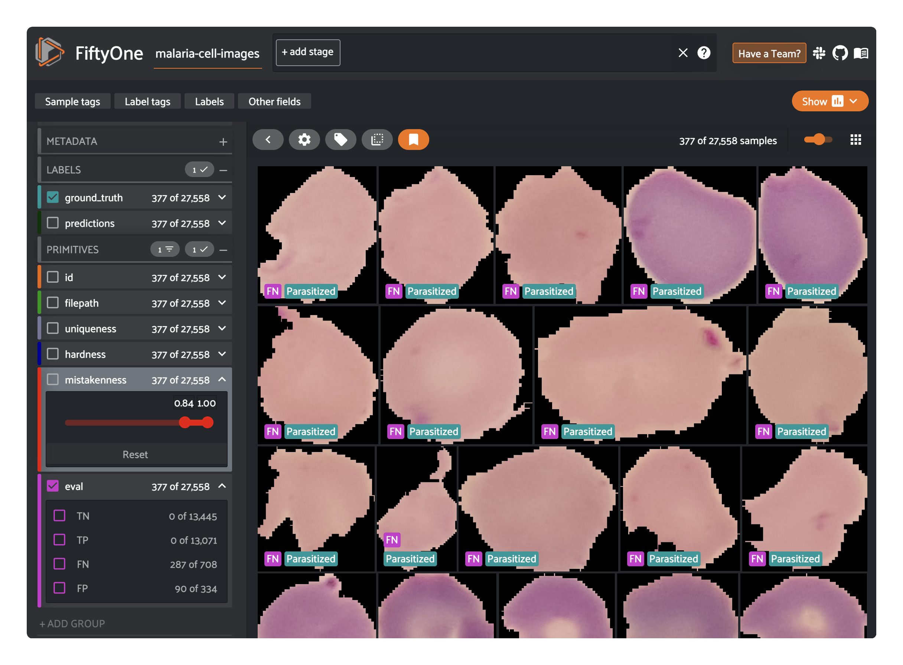Check the mistakenness field checkbox

[53, 380]
